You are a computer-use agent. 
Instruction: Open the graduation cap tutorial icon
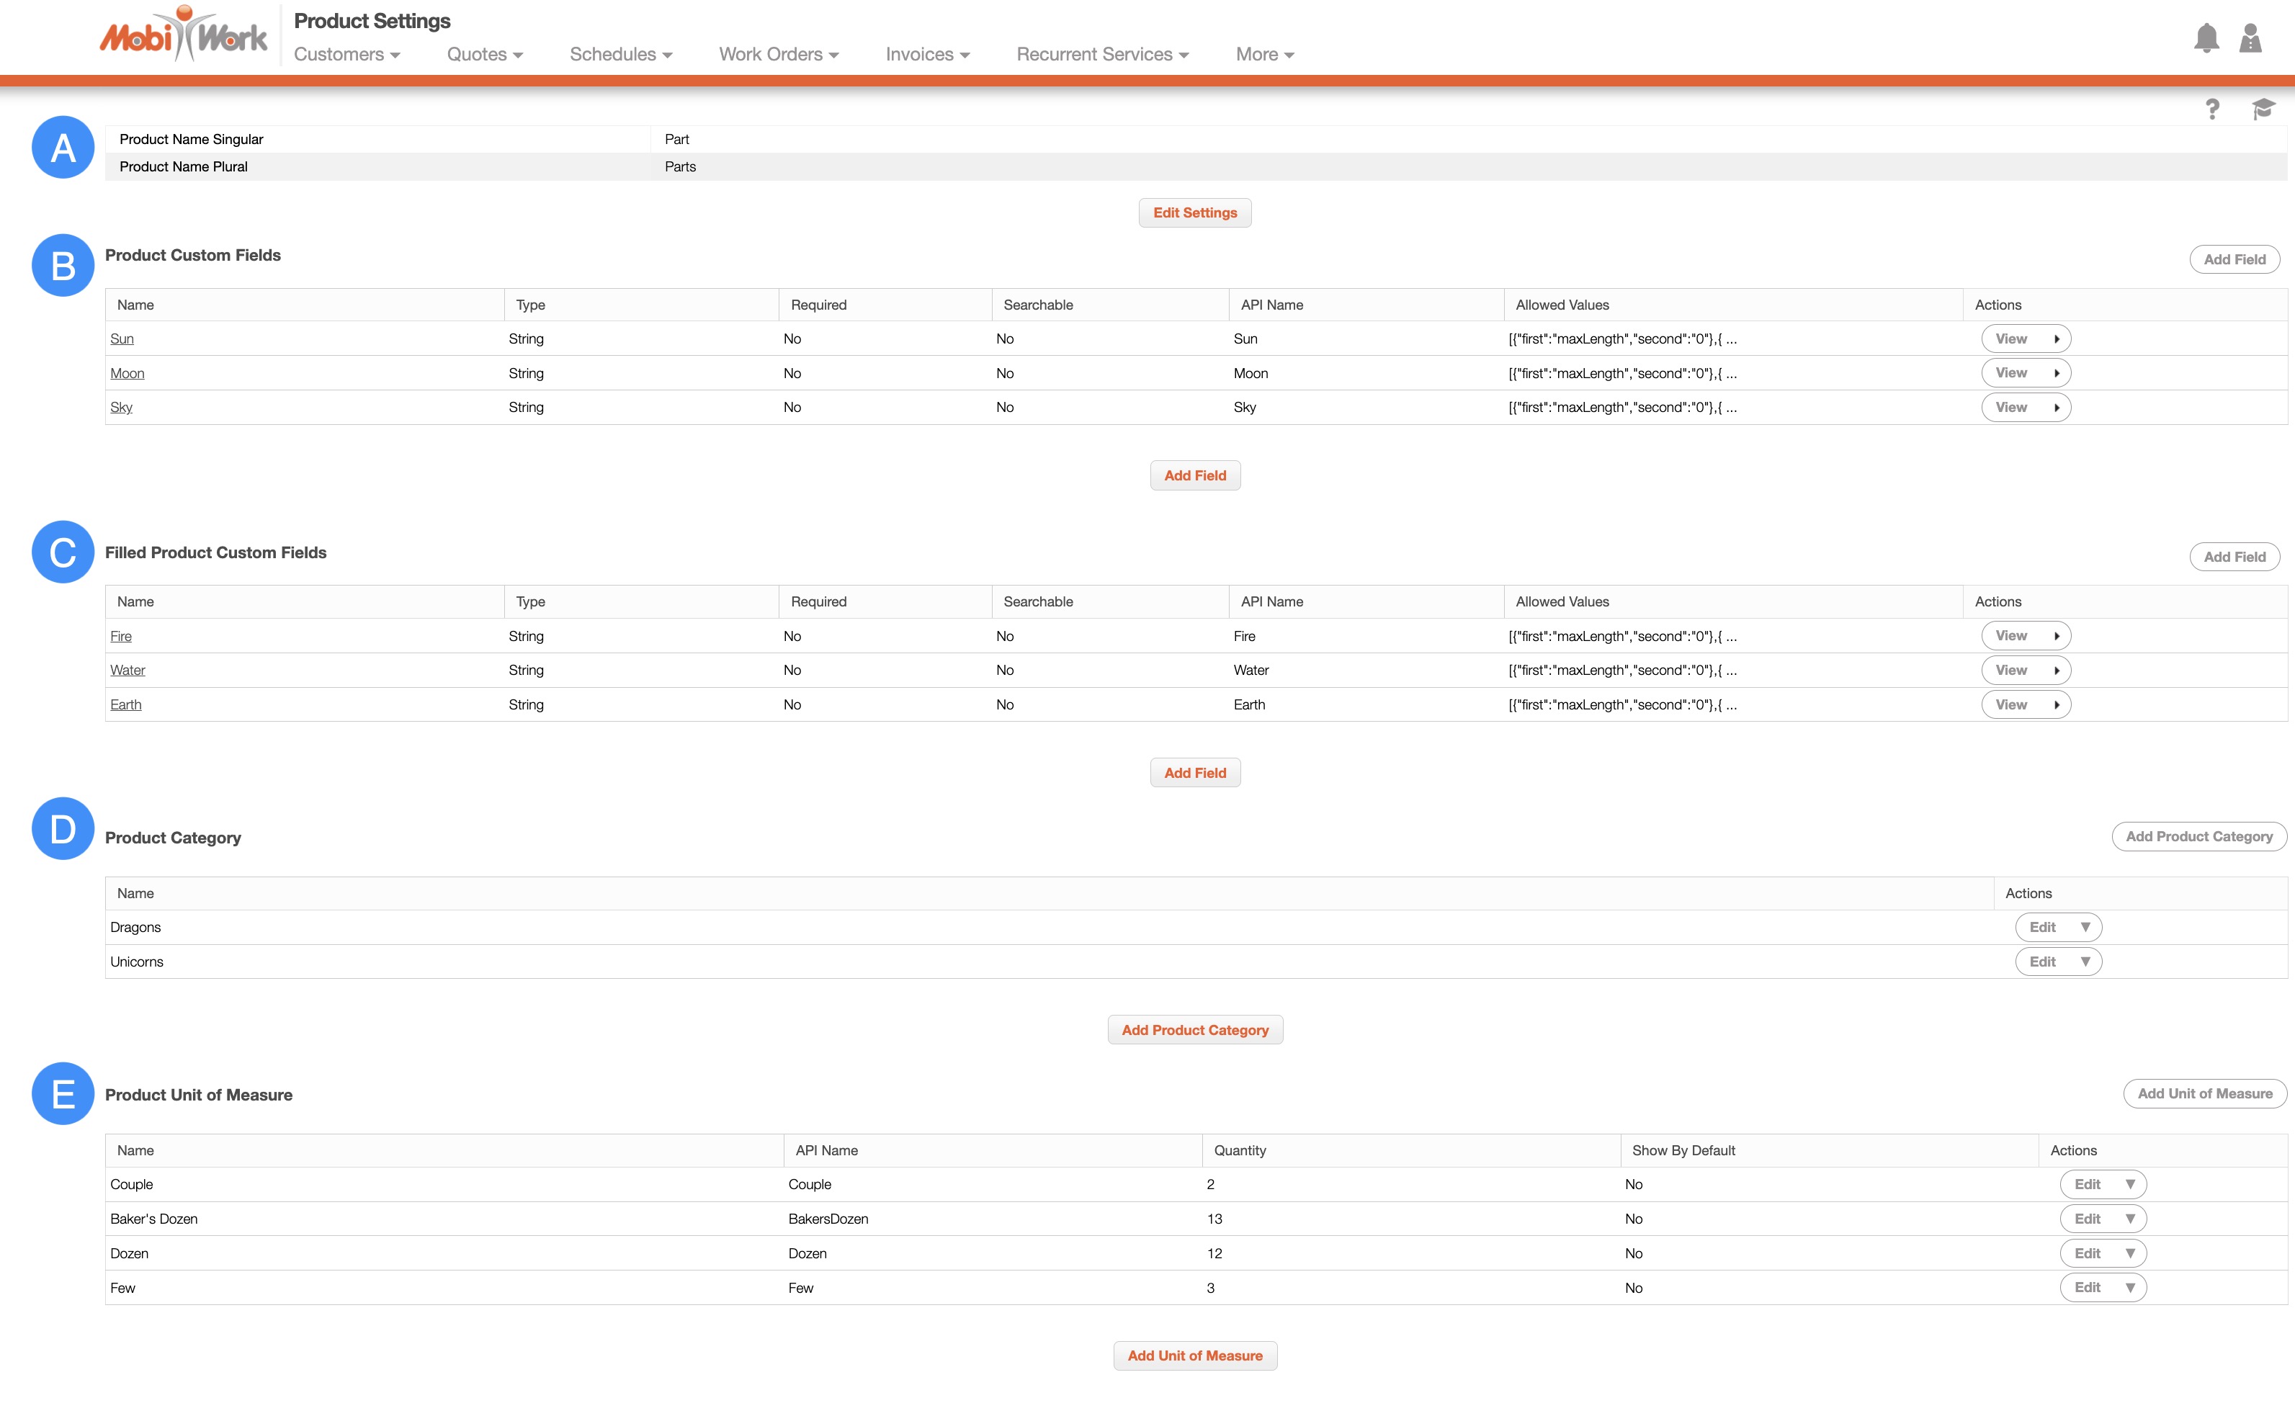2263,109
